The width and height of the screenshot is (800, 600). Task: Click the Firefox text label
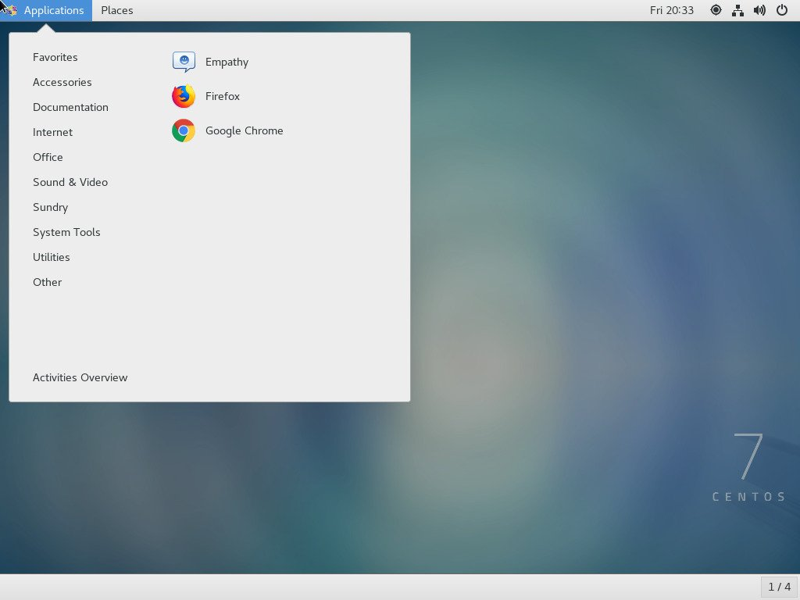[223, 96]
